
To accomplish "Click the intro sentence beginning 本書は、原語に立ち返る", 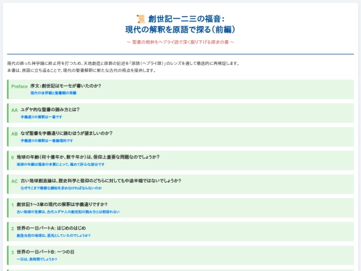I will coord(82,70).
